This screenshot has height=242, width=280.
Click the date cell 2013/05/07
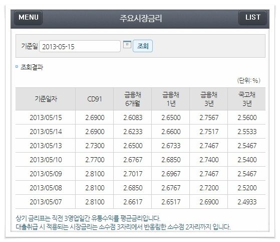pos(46,202)
